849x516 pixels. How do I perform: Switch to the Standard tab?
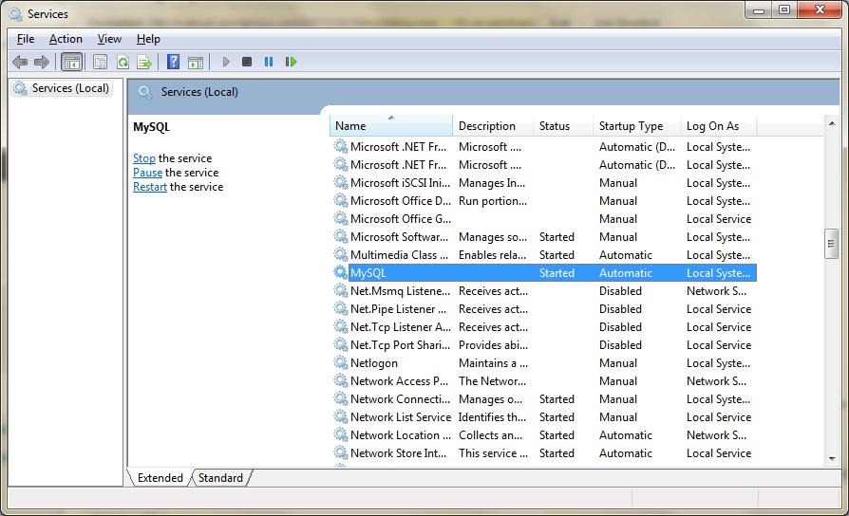point(220,478)
